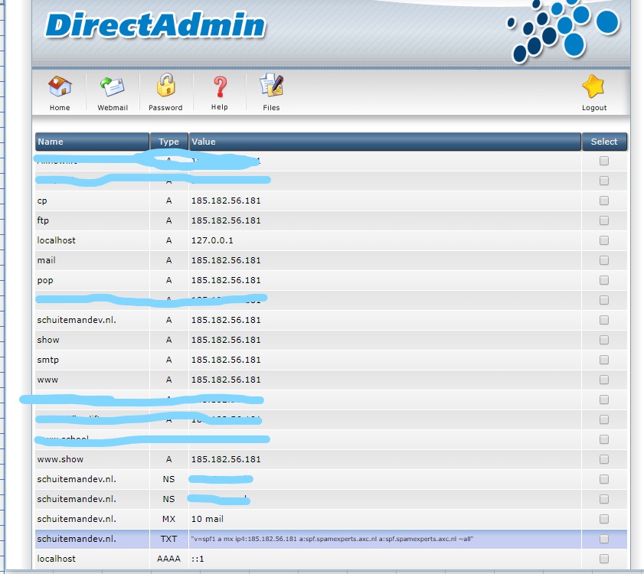Click the '10 mail' MX value
Image resolution: width=644 pixels, height=574 pixels.
[x=207, y=519]
